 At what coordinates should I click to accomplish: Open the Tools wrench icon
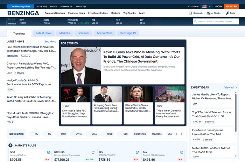coord(227,13)
